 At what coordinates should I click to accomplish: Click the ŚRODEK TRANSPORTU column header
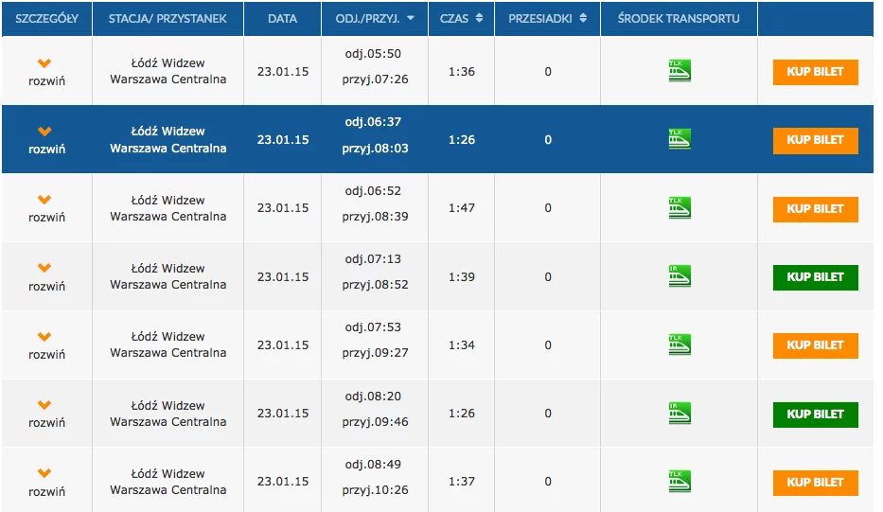679,19
